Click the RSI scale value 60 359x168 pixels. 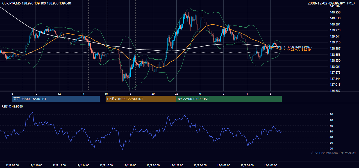coord(331,126)
